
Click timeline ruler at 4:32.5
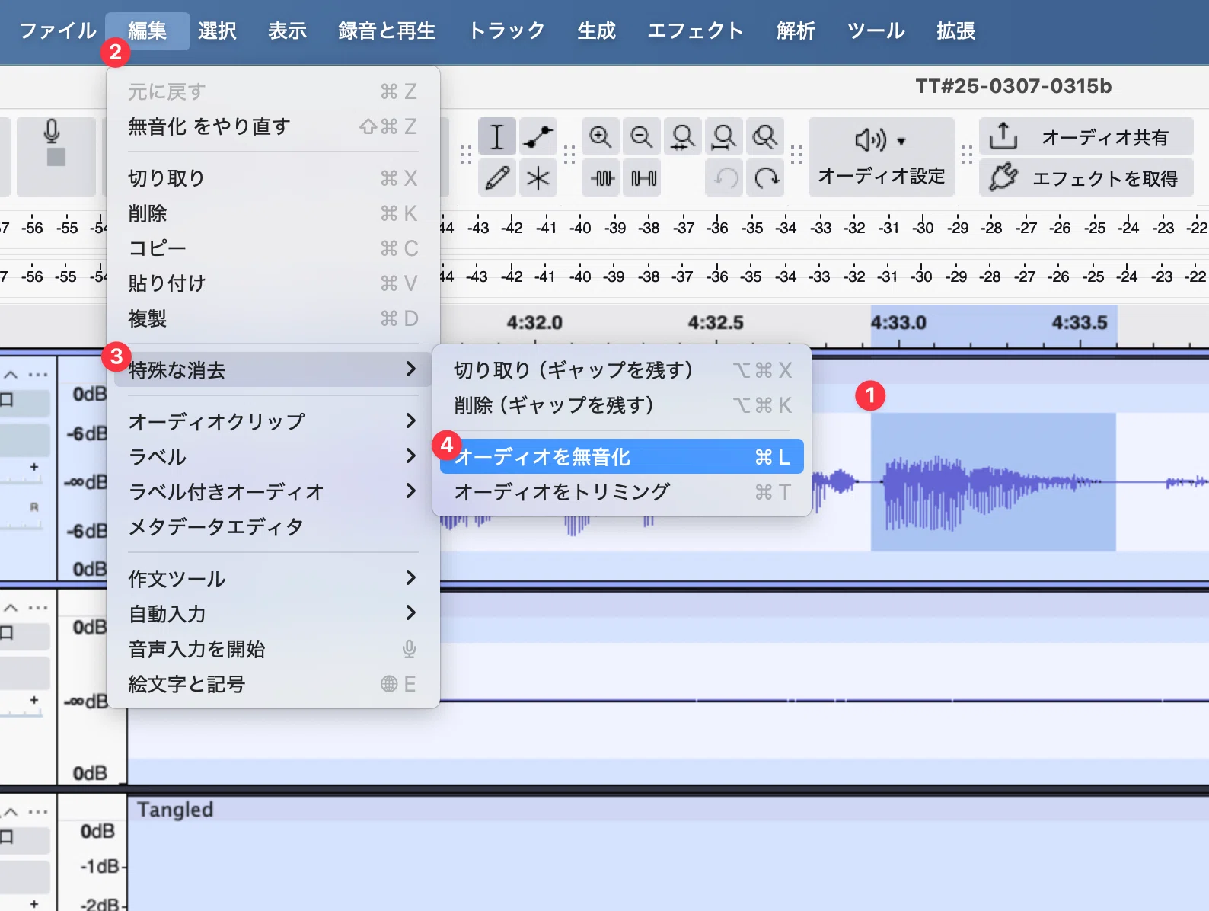[x=716, y=323]
